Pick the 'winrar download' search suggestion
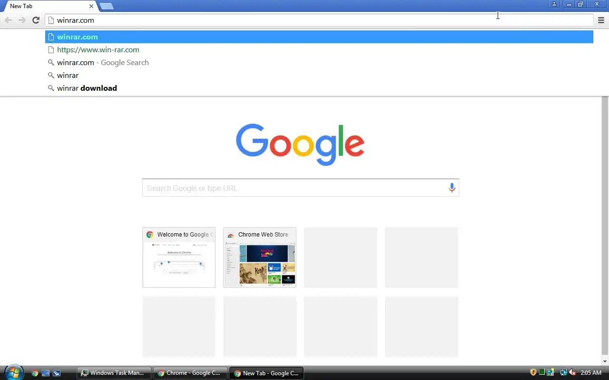This screenshot has height=380, width=609. pyautogui.click(x=319, y=88)
